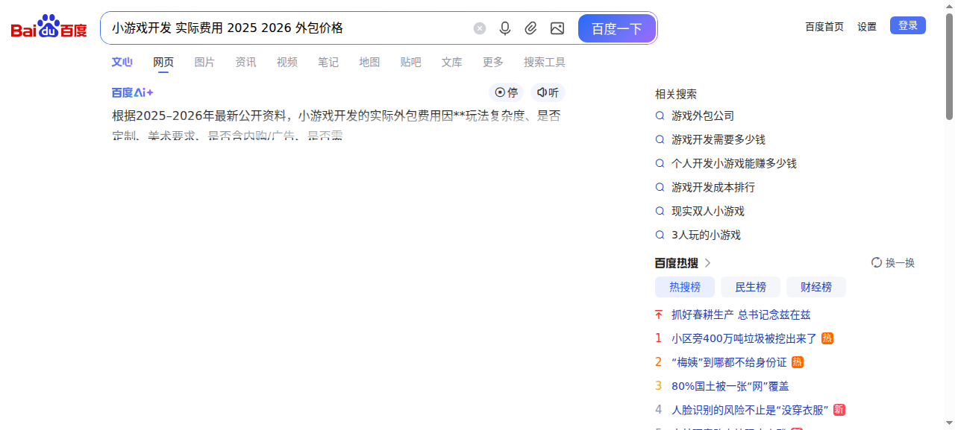Image resolution: width=955 pixels, height=430 pixels.
Task: Switch to the 图片 tab
Action: coord(204,62)
